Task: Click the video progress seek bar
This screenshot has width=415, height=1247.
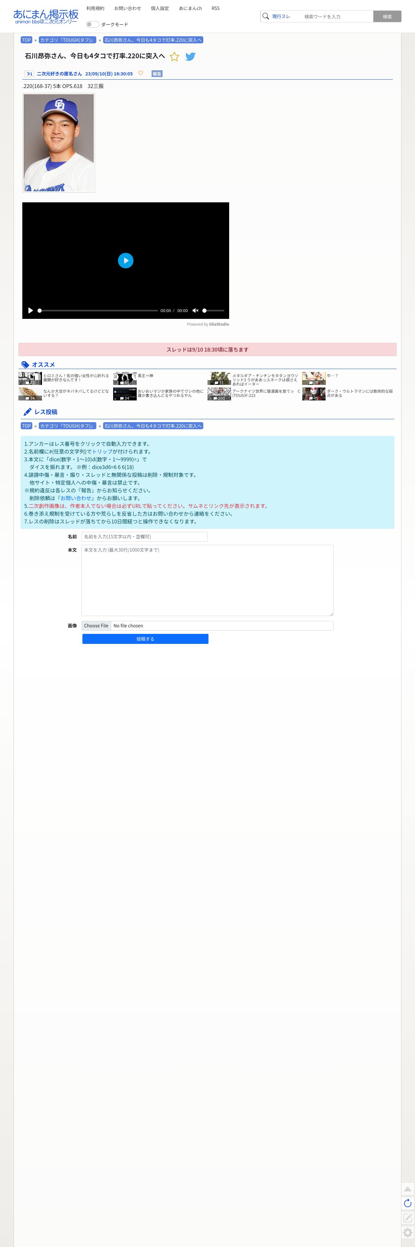Action: pos(98,310)
